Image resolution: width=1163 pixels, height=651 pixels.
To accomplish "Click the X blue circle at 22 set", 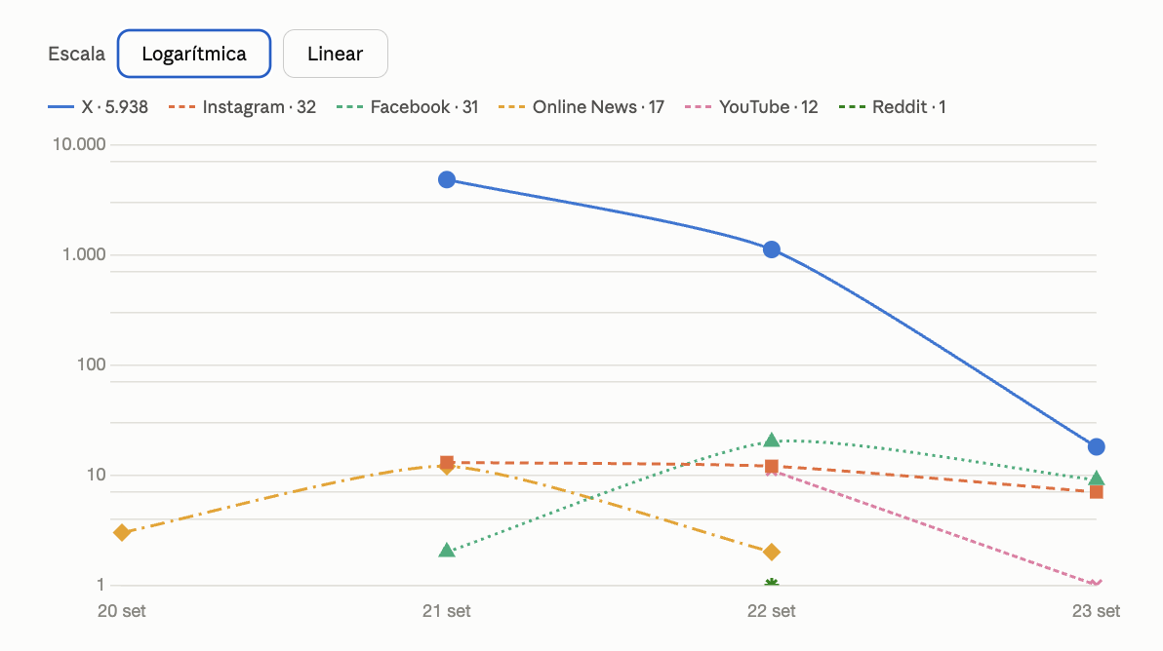I will click(x=772, y=249).
